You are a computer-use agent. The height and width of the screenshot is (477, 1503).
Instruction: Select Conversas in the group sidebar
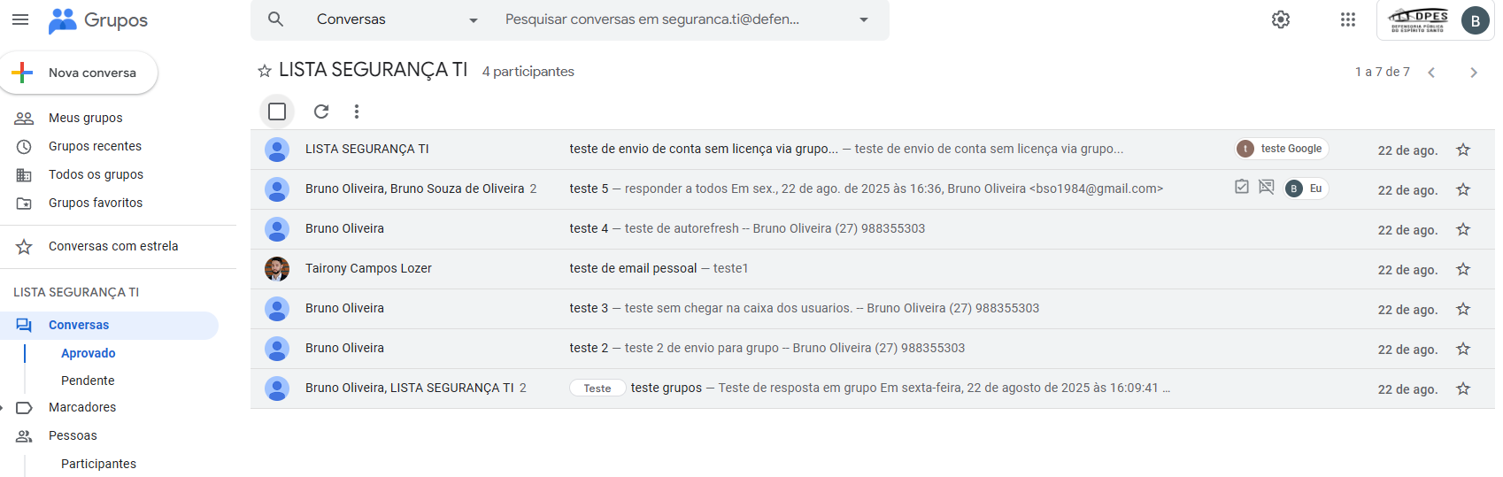tap(109, 325)
